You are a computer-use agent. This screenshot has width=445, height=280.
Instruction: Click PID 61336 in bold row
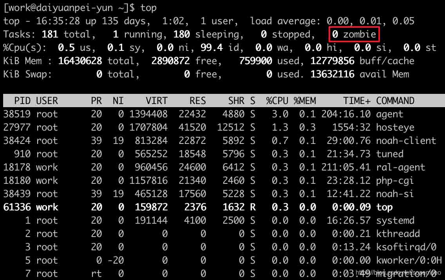(17, 207)
